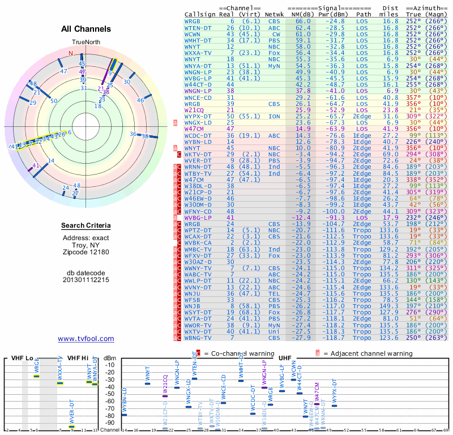Viewport: 453px width, 435px height.
Task: Click the co-channel 'C' flag beside WVBK-CA
Action: click(x=179, y=243)
